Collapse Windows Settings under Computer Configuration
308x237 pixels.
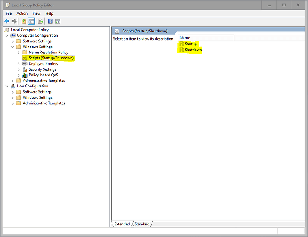click(x=13, y=47)
